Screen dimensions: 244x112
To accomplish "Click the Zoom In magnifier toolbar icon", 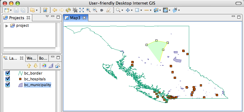I will (88, 10).
